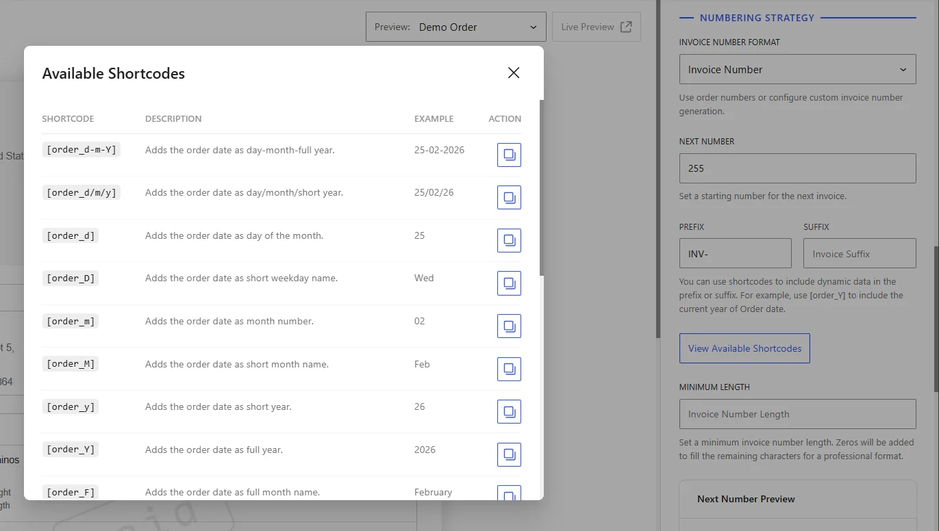Copy the [order_d] shortcode
The width and height of the screenshot is (939, 531).
click(x=509, y=240)
